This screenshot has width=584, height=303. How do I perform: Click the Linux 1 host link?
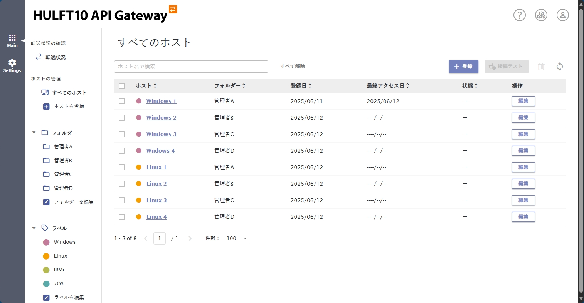pos(157,167)
